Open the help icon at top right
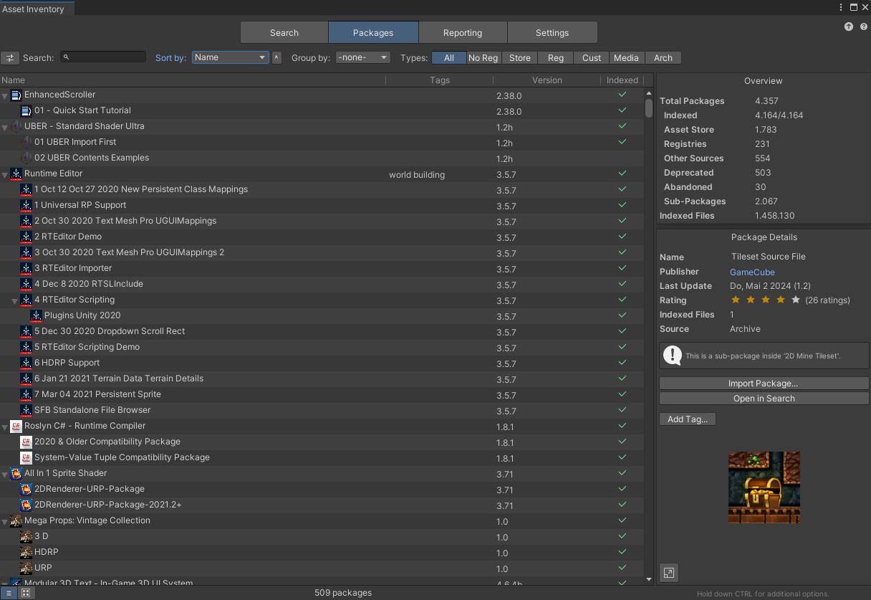871x600 pixels. pos(863,26)
